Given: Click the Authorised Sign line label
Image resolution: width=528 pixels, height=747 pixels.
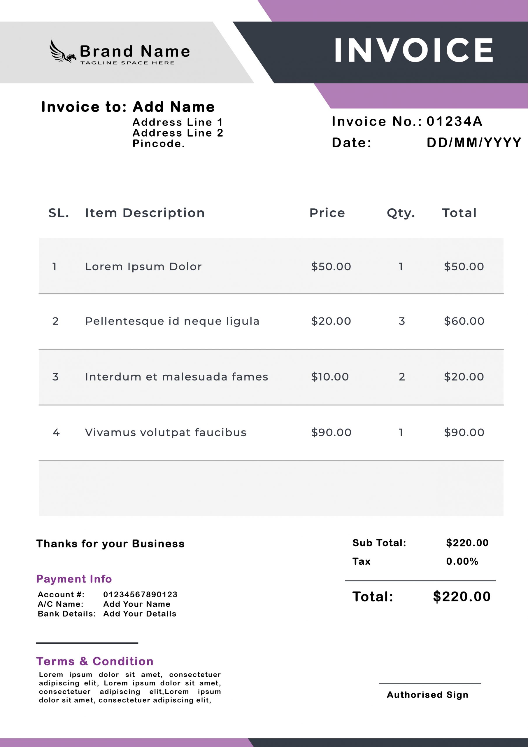Looking at the screenshot, I should tap(427, 694).
